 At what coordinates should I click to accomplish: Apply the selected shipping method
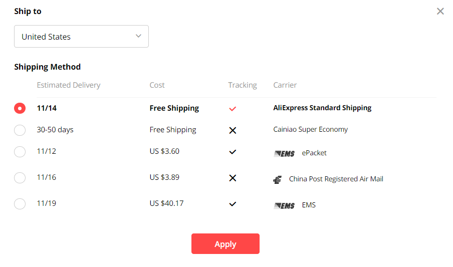[225, 243]
